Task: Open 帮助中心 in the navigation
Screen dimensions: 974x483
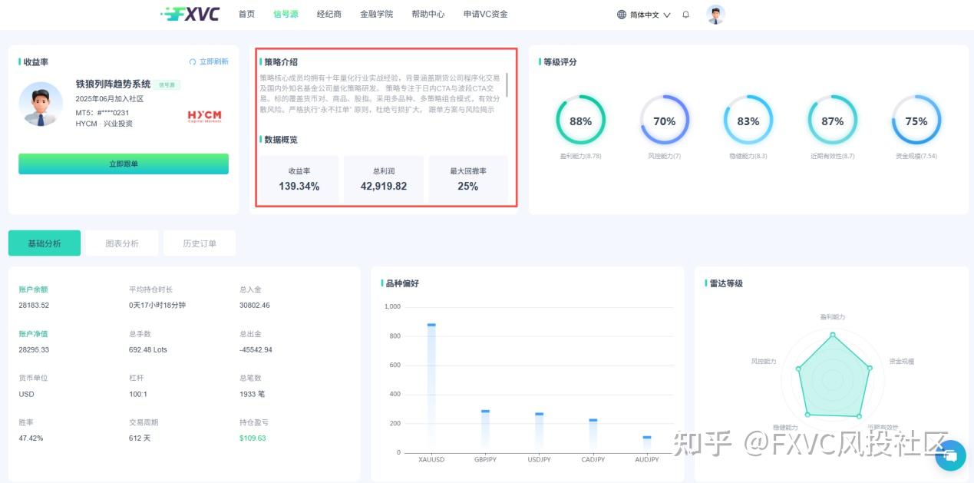Action: (x=428, y=14)
